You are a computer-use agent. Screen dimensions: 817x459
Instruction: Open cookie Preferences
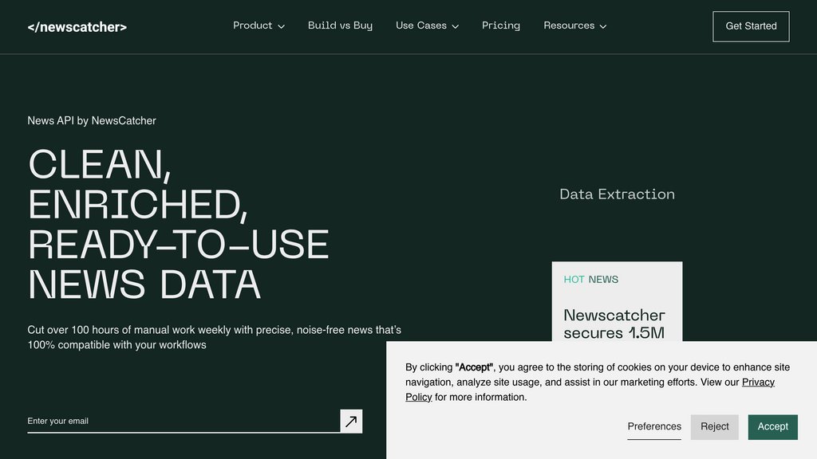coord(654,427)
